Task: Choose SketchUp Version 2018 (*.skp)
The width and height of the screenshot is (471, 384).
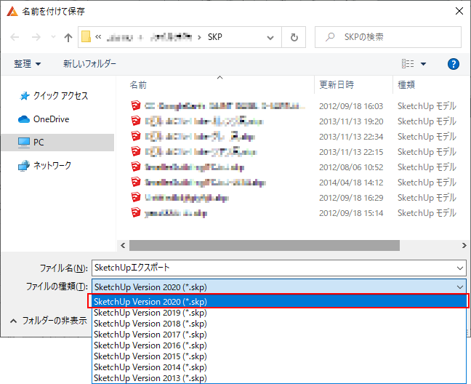Action: click(x=279, y=324)
